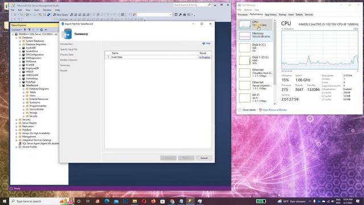Image resolution: width=364 pixels, height=205 pixels.
Task: Select the EmployeeDB database
Action: 32,68
